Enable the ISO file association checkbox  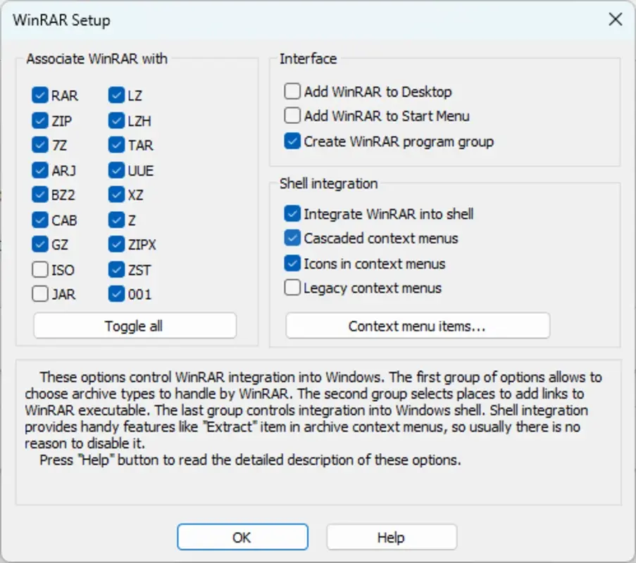coord(40,270)
